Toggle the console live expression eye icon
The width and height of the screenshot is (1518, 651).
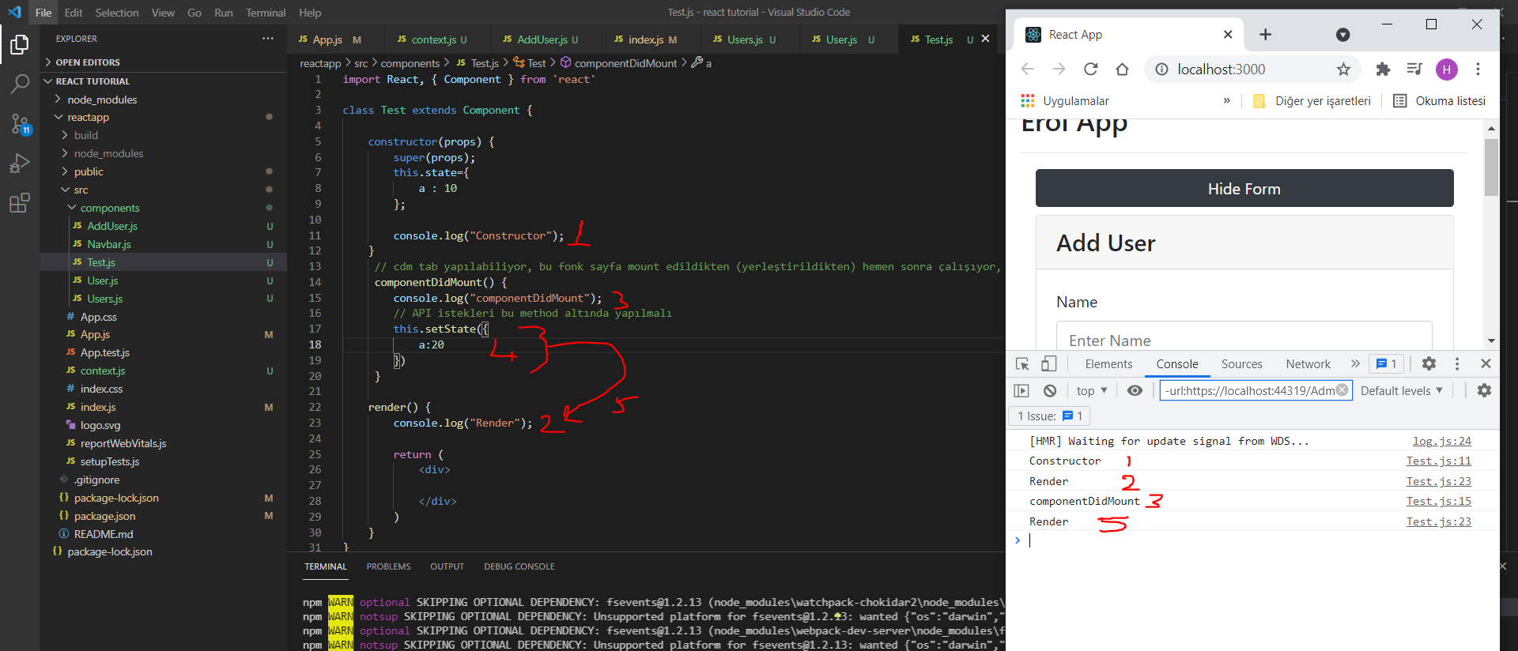click(1135, 391)
